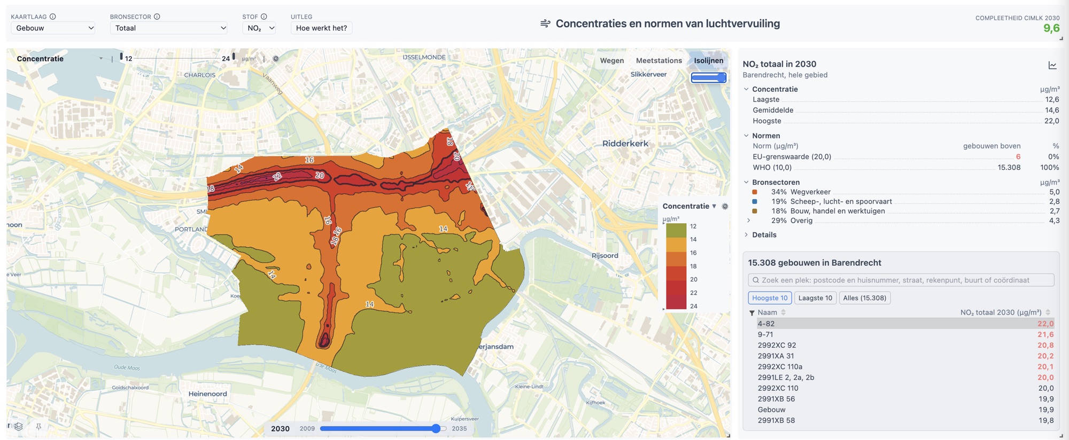Toggle the Isolijnen opacity switch
The width and height of the screenshot is (1069, 440).
(x=709, y=77)
